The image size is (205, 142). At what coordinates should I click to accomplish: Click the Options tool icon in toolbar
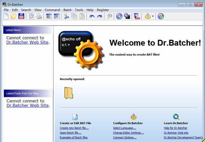coord(147,16)
